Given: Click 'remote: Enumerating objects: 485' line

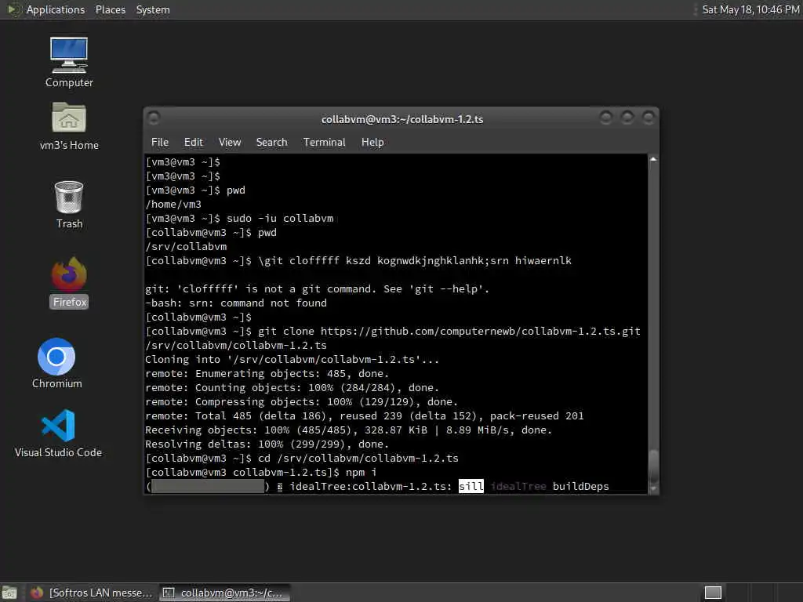Looking at the screenshot, I should click(x=267, y=374).
